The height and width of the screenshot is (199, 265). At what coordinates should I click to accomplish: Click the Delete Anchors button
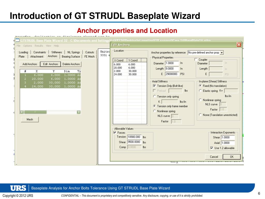click(x=71, y=64)
